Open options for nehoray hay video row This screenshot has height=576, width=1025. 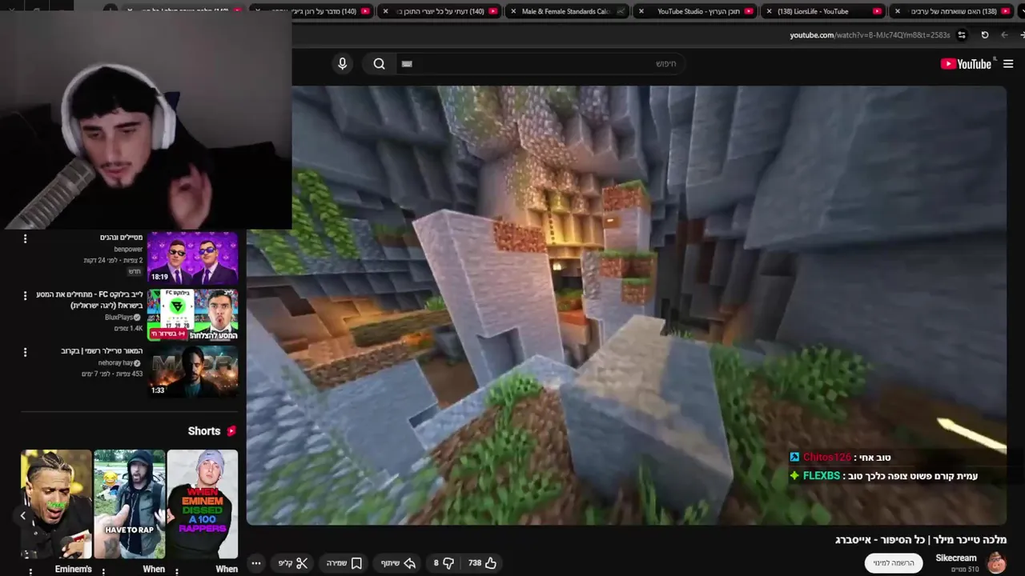pos(25,352)
